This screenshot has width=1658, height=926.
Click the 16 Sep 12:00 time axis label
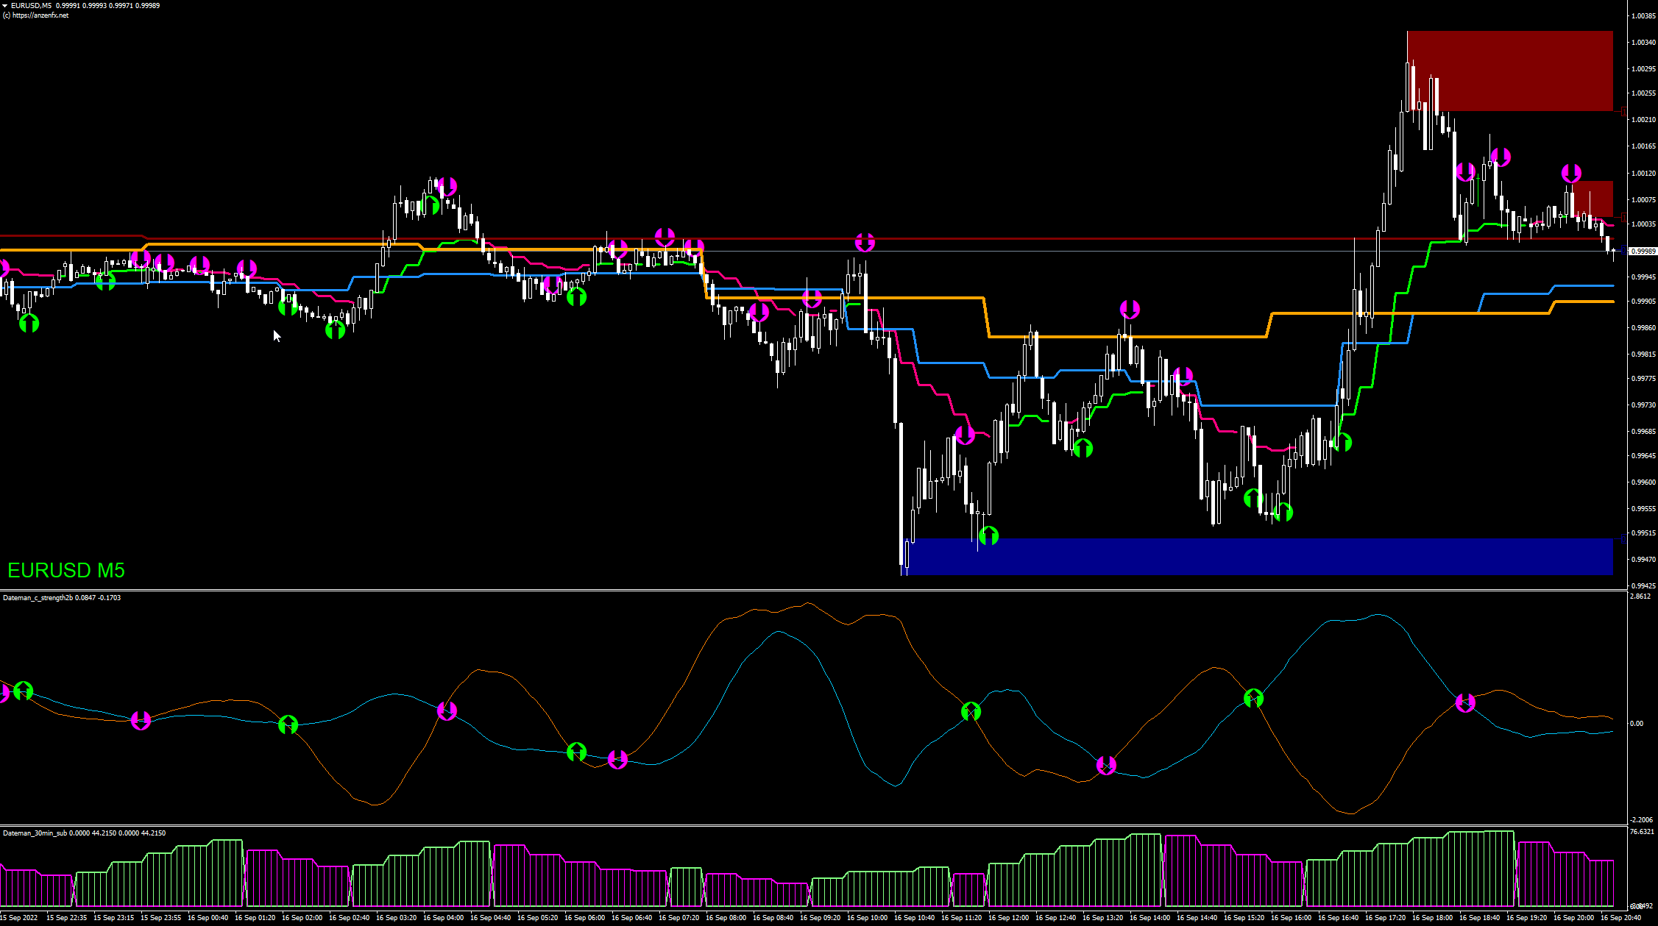pos(1008,918)
